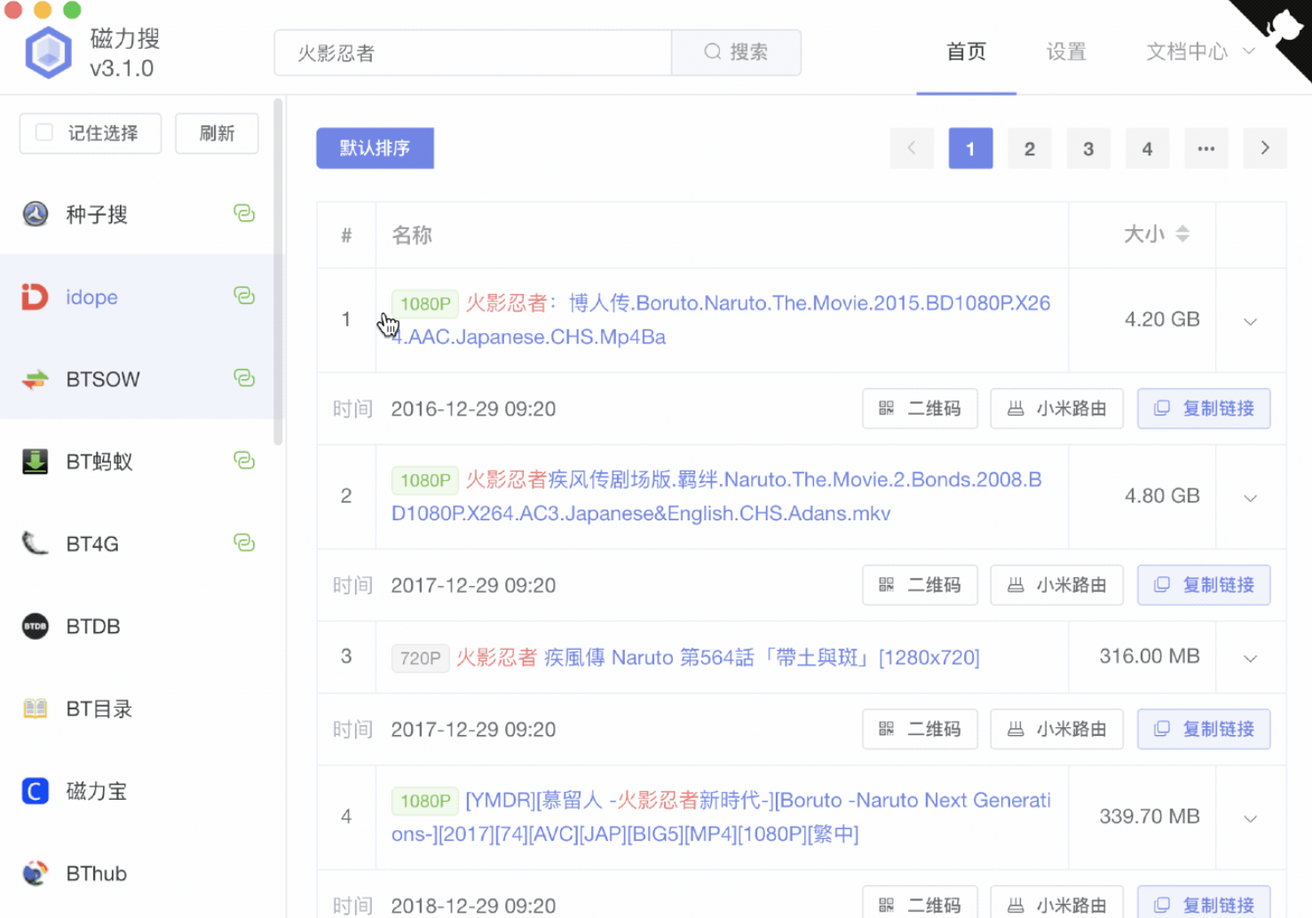Click the search input containing 火影忍者
This screenshot has height=918, width=1312.
coord(473,52)
